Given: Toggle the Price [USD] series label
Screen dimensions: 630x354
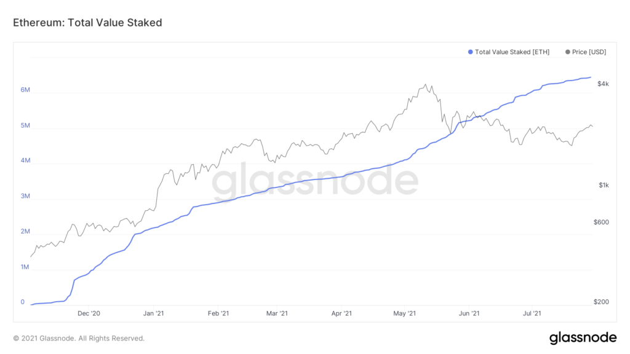Looking at the screenshot, I should pos(589,52).
